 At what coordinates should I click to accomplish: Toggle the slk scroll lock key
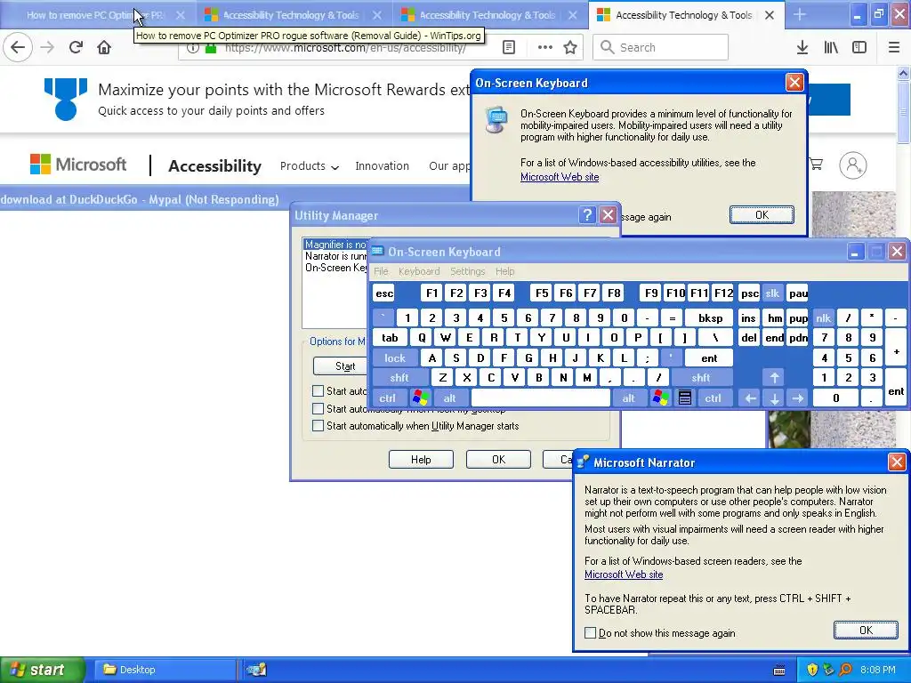772,293
